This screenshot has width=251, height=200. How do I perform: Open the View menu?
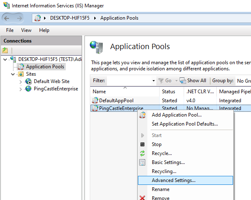tap(26, 30)
